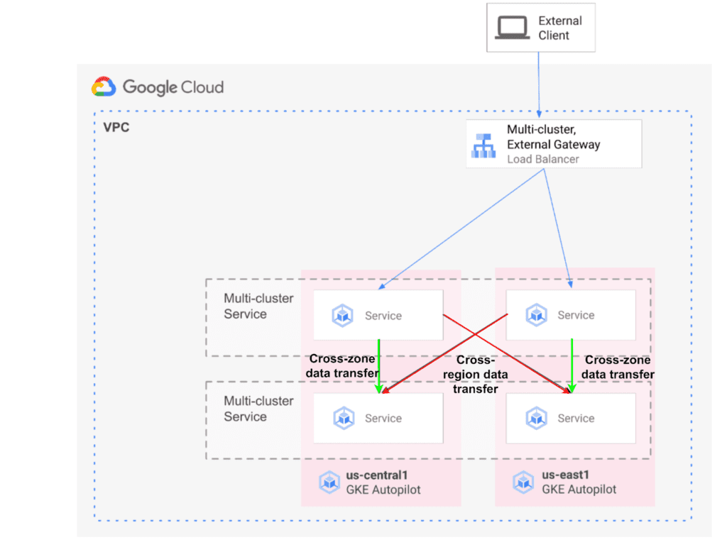Click the VPC label
Image resolution: width=727 pixels, height=552 pixels.
click(x=116, y=128)
